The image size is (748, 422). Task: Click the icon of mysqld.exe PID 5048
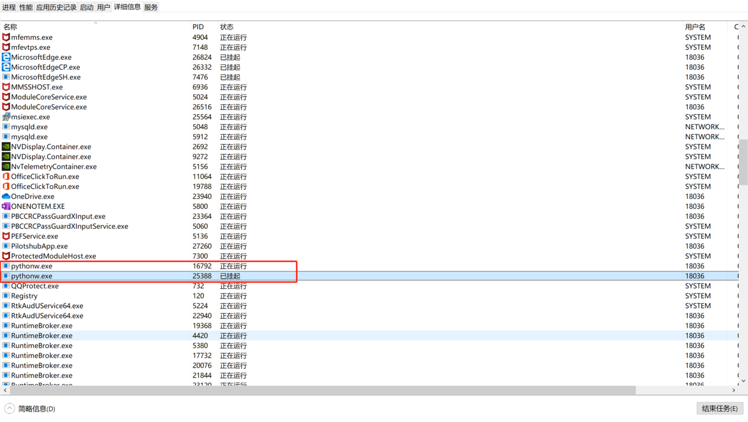coord(6,127)
